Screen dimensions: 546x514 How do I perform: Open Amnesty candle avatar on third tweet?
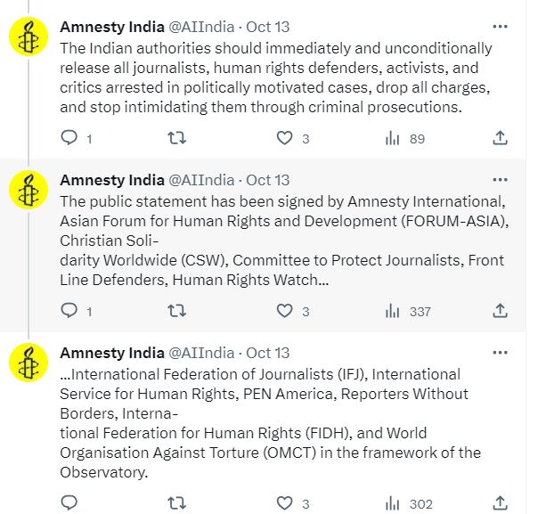(x=29, y=363)
